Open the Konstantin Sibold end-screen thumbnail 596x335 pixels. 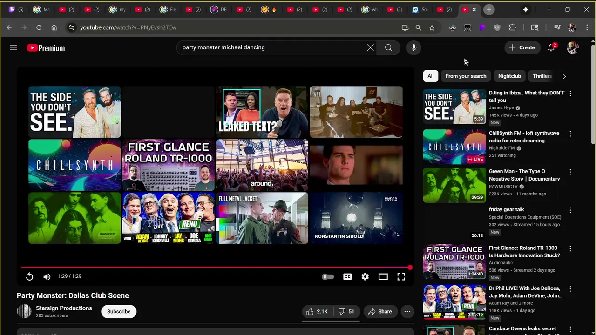[356, 218]
